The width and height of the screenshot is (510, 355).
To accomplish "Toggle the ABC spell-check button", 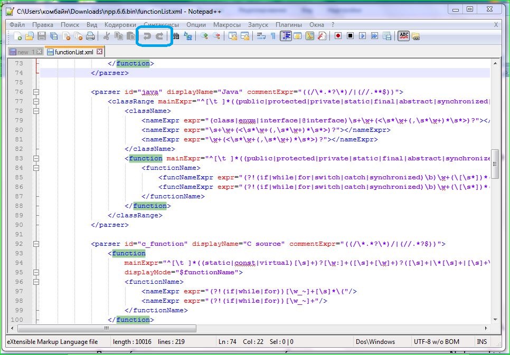I will tap(404, 36).
